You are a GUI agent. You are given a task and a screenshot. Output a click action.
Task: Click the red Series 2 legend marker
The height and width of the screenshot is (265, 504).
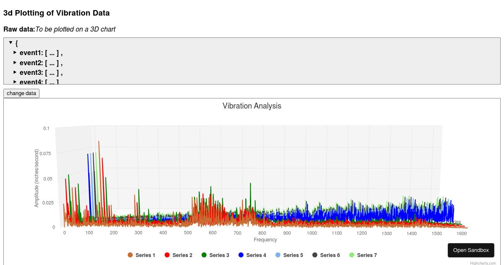coord(168,255)
